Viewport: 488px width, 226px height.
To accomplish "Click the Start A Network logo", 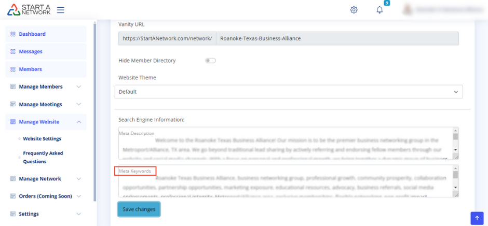I will pyautogui.click(x=29, y=9).
